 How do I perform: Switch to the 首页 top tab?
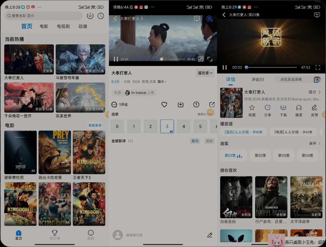27,26
